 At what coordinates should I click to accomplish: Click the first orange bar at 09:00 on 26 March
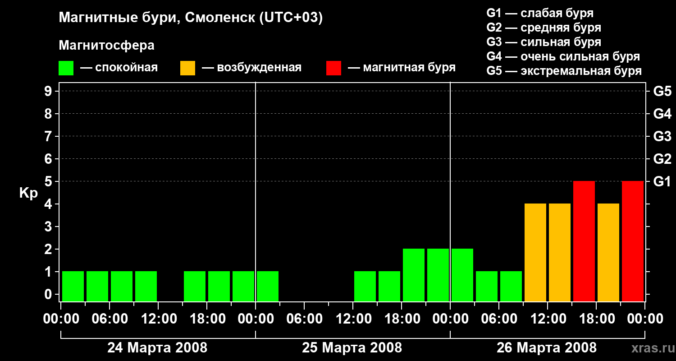pos(535,252)
